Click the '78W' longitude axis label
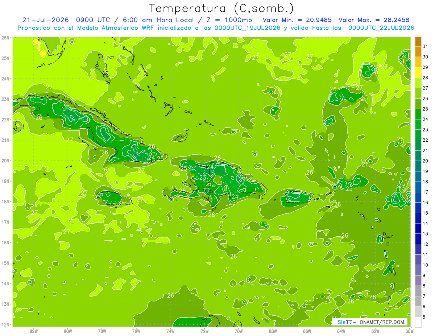435x336 pixels. click(102, 331)
